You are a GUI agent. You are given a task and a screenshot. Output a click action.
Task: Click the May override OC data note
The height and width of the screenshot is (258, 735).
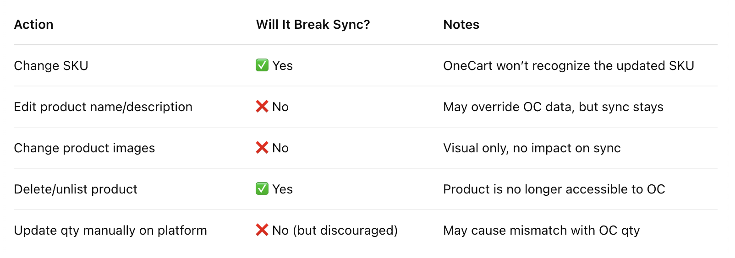point(553,107)
